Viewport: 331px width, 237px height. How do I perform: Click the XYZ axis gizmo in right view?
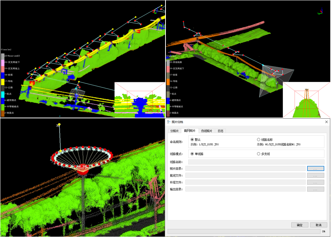320,11
